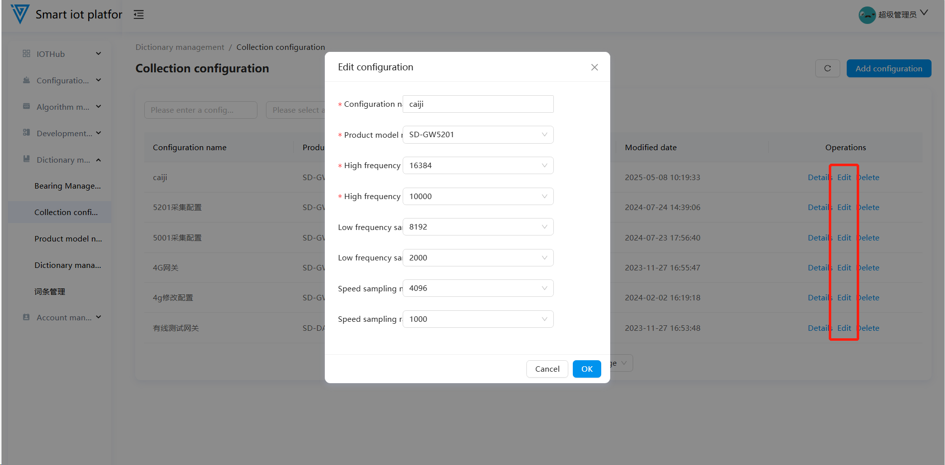This screenshot has width=945, height=465.
Task: Click the Configuration name input field
Action: pyautogui.click(x=477, y=104)
